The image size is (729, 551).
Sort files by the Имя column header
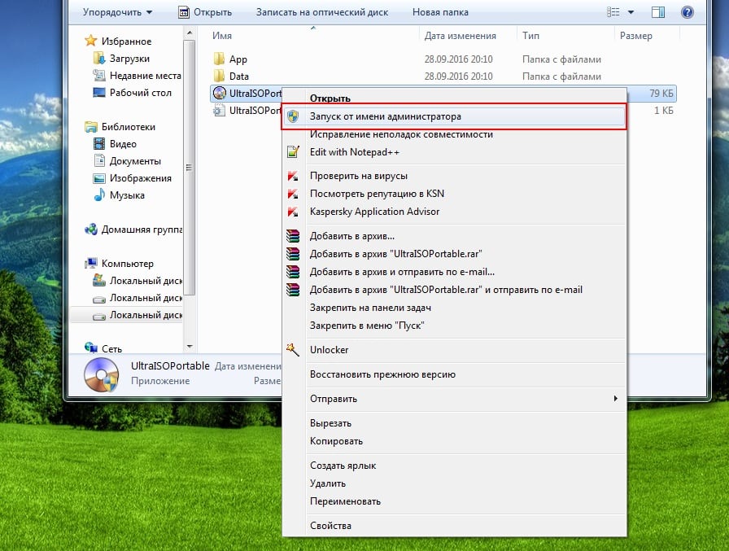222,36
